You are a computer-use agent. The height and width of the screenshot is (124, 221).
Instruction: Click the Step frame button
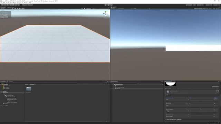(111, 5)
